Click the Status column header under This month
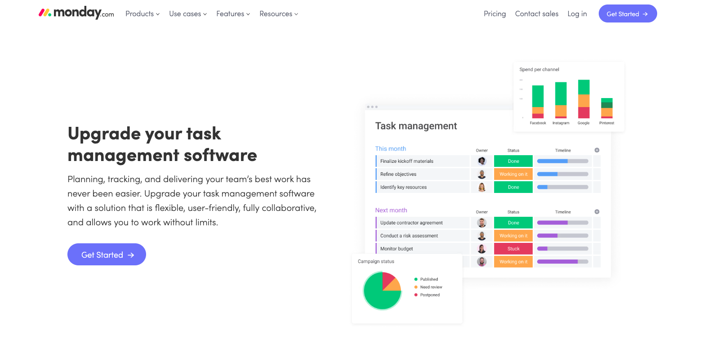This screenshot has width=712, height=349. 513,151
